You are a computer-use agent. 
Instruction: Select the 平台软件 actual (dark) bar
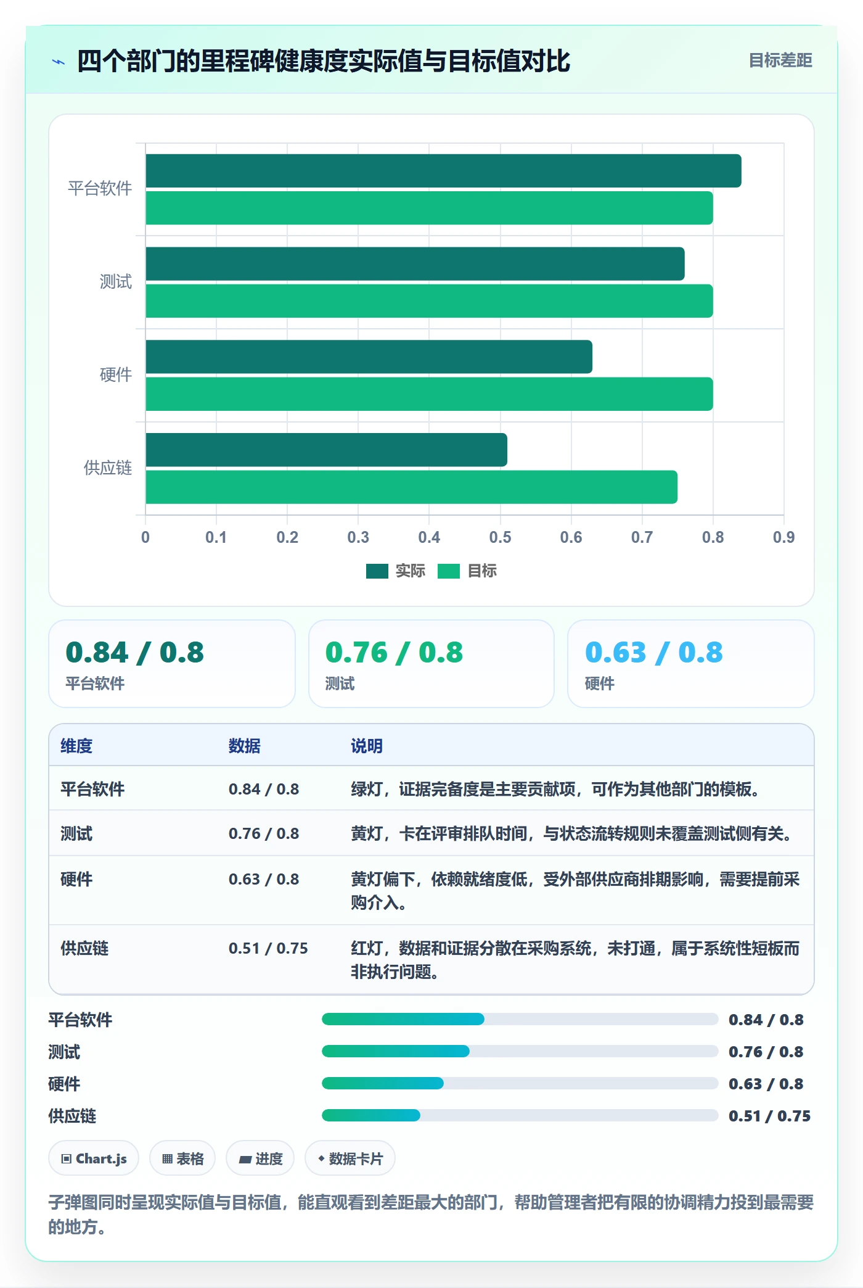[443, 171]
